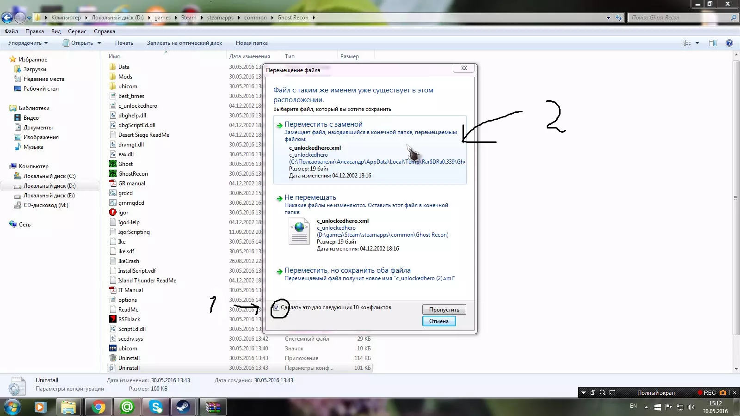Open the Explorer help question mark icon

[x=729, y=43]
